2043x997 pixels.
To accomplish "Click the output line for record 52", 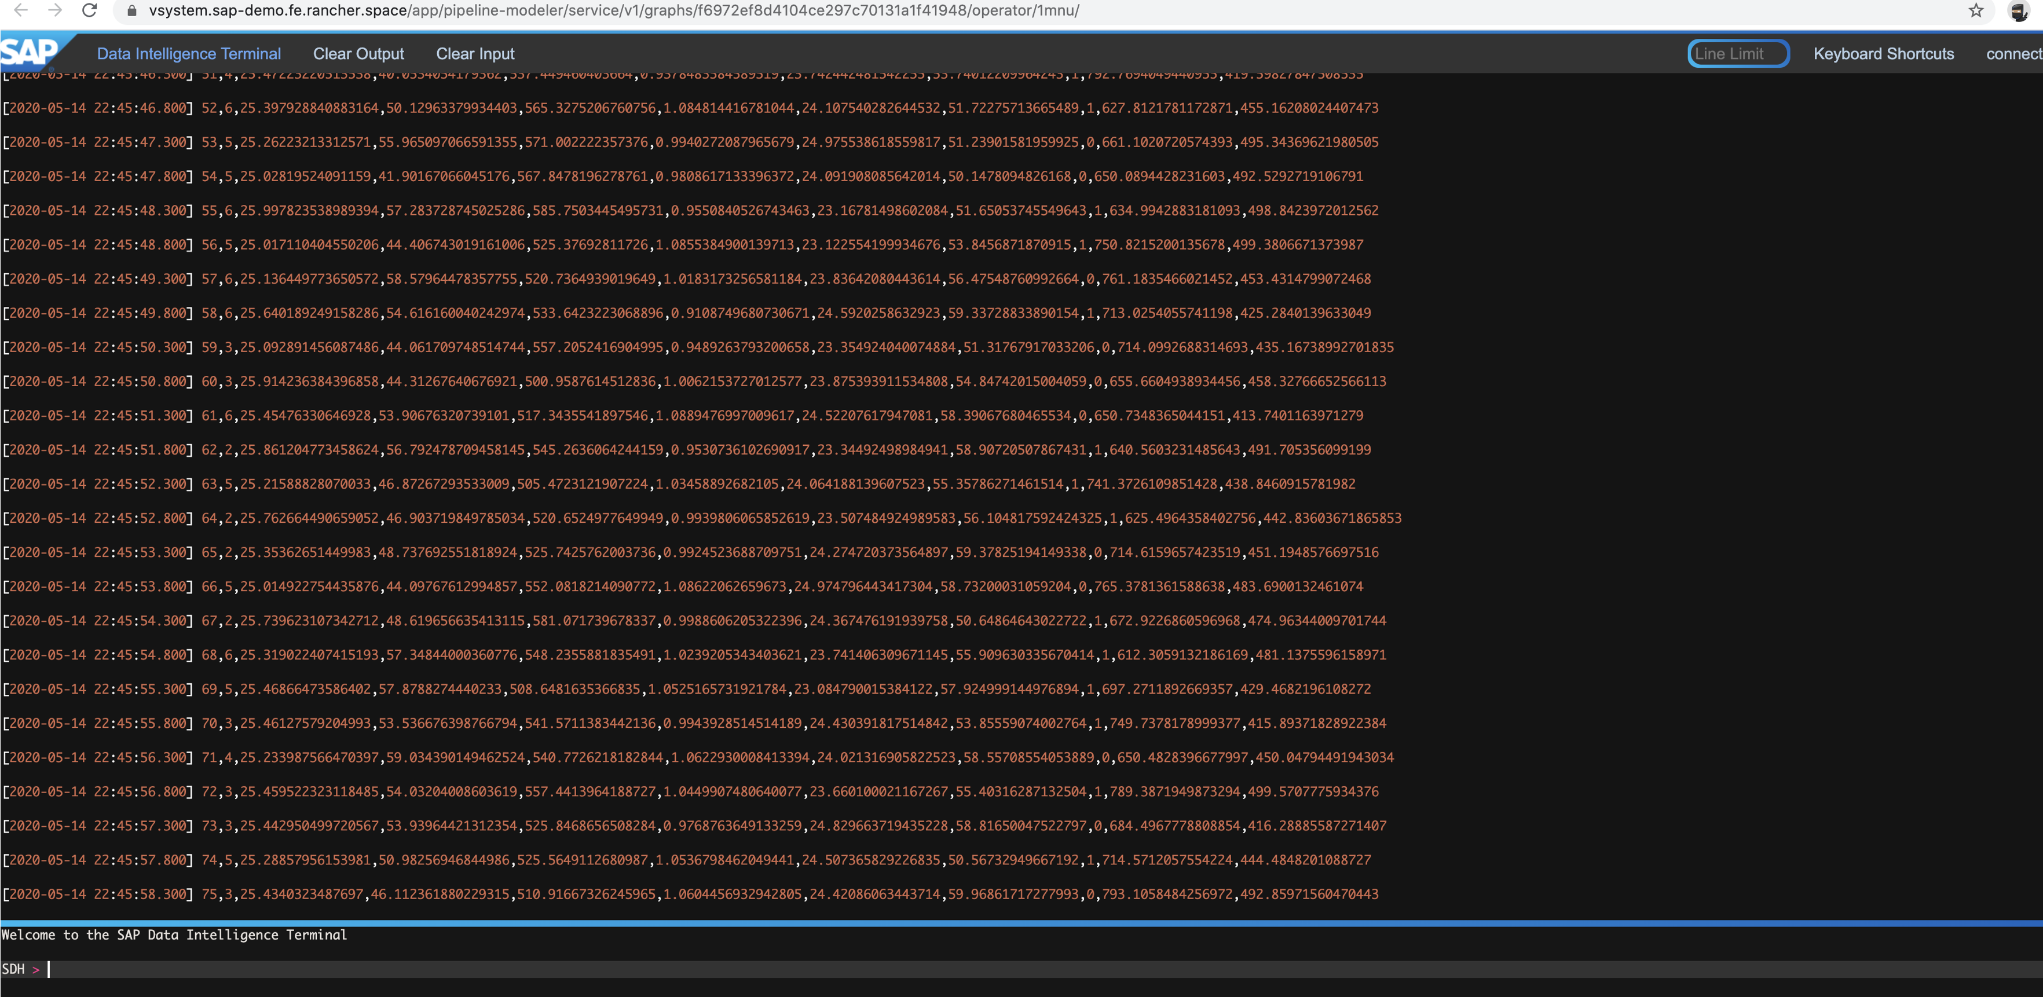I will coord(690,108).
